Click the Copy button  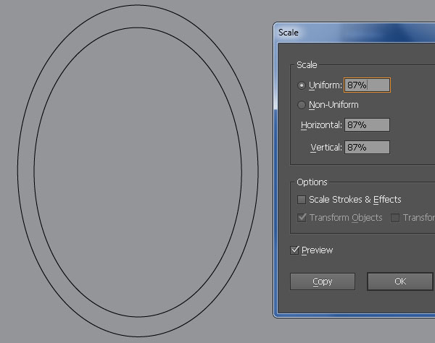(323, 281)
